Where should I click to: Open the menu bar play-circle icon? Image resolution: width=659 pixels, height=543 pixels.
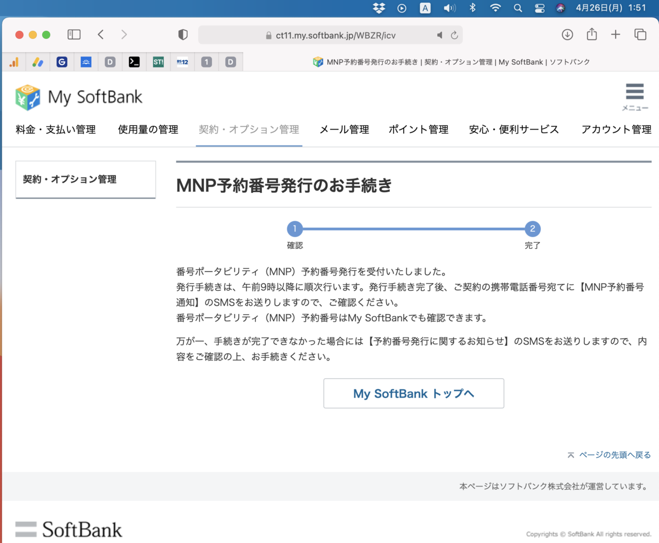[402, 8]
